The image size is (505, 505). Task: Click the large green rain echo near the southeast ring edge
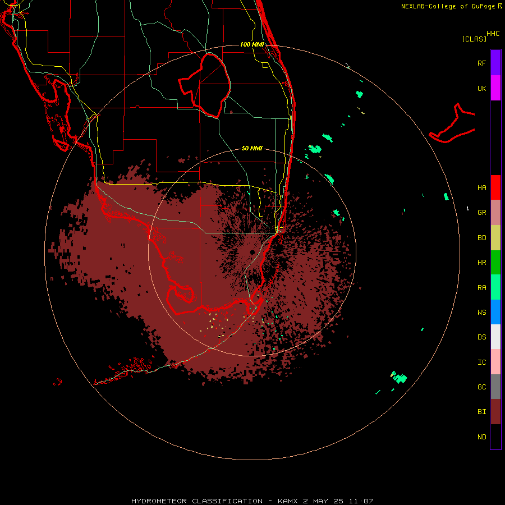[400, 378]
